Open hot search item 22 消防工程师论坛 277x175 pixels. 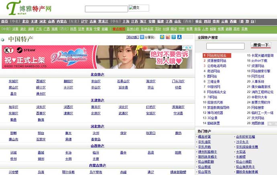pyautogui.click(x=262, y=92)
